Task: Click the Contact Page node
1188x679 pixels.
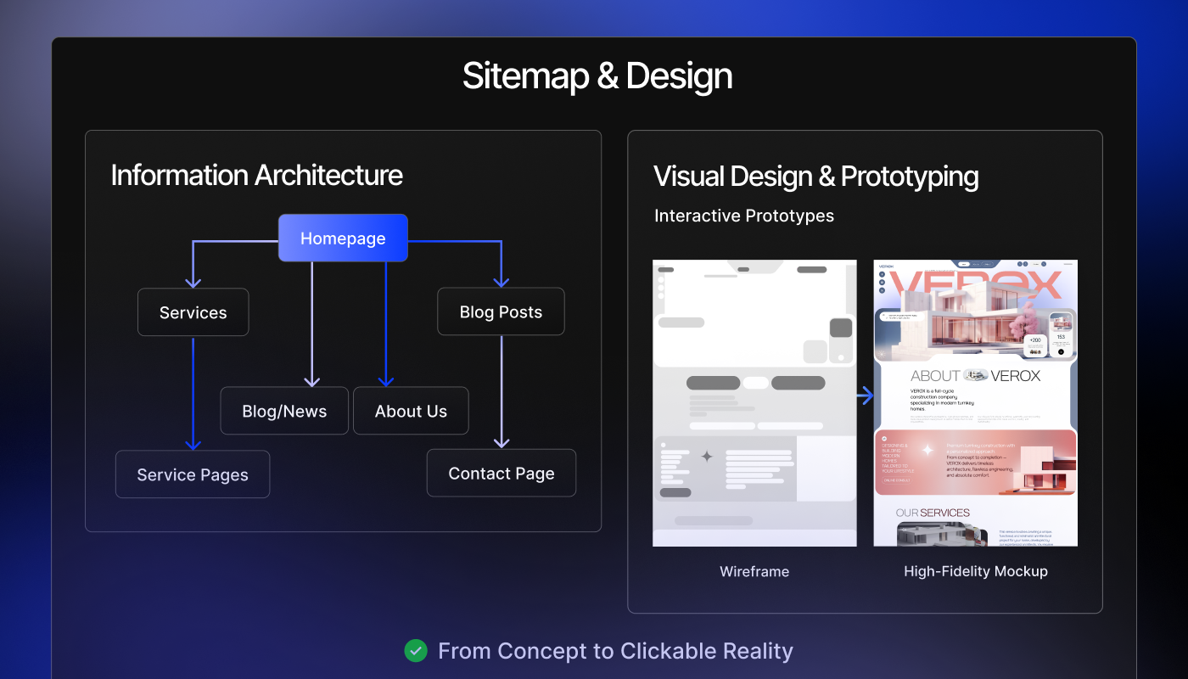Action: (x=502, y=474)
